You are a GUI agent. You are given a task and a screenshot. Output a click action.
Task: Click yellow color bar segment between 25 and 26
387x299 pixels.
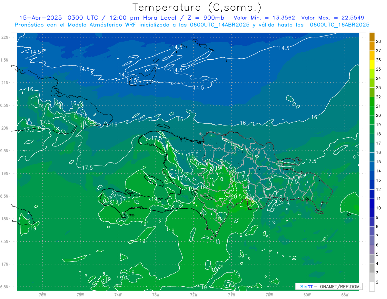(x=372, y=65)
